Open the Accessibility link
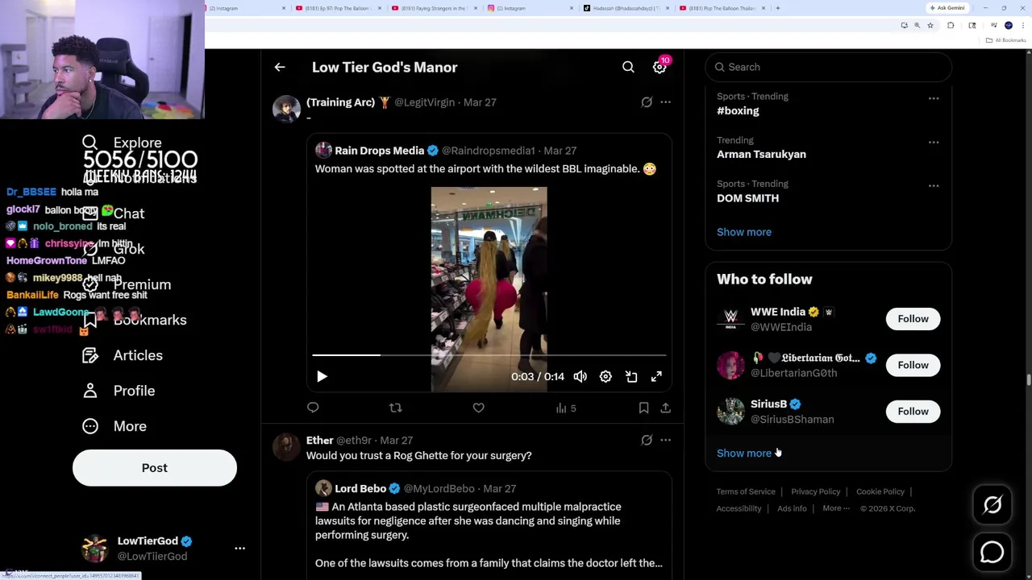 click(739, 509)
